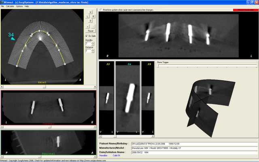The image size is (259, 162).
Task: Click the panoramic reconstruction image
Action: tap(178, 36)
